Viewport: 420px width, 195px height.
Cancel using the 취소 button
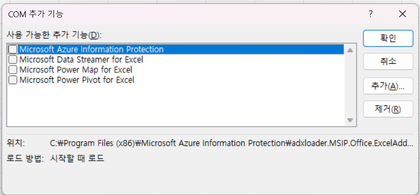[x=388, y=62]
